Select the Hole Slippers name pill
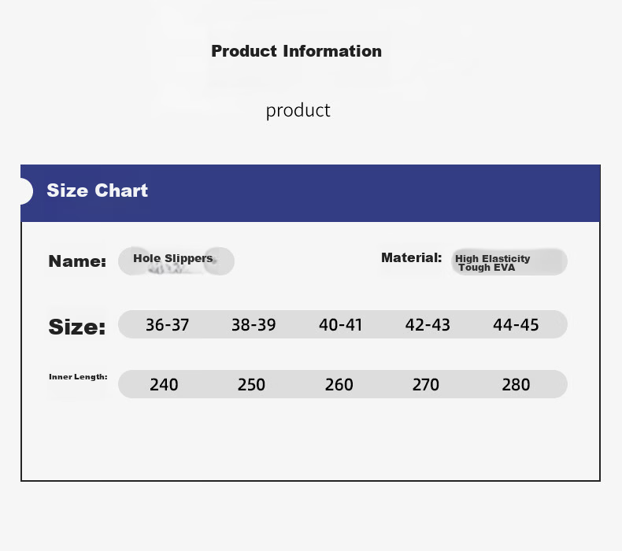The height and width of the screenshot is (551, 622). click(x=176, y=261)
